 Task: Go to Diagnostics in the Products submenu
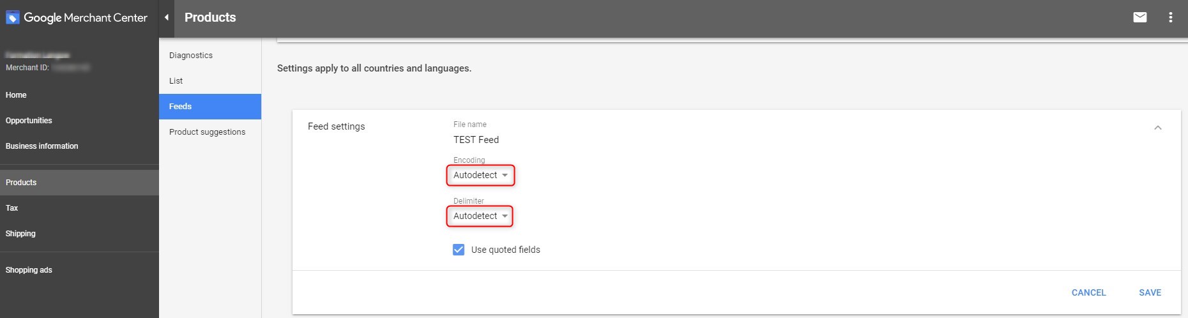pyautogui.click(x=191, y=56)
